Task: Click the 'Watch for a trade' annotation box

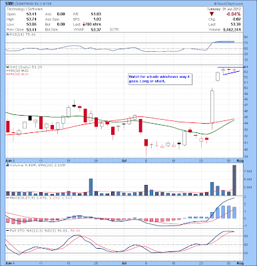Action: pyautogui.click(x=160, y=79)
